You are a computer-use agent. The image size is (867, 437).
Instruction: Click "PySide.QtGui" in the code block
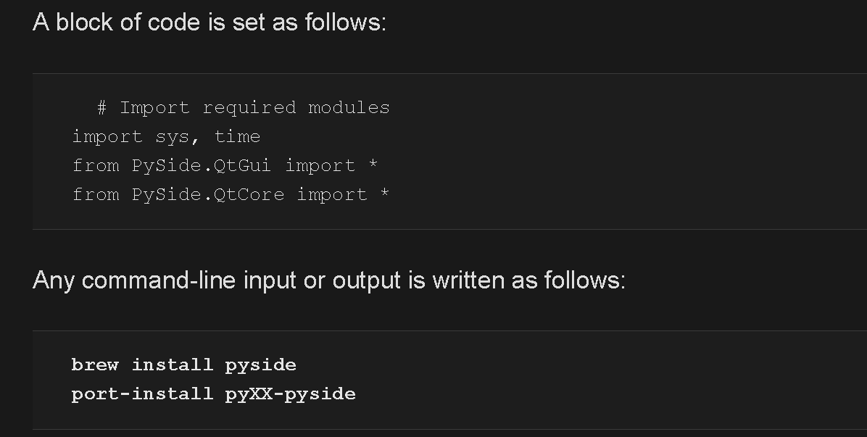pos(202,166)
